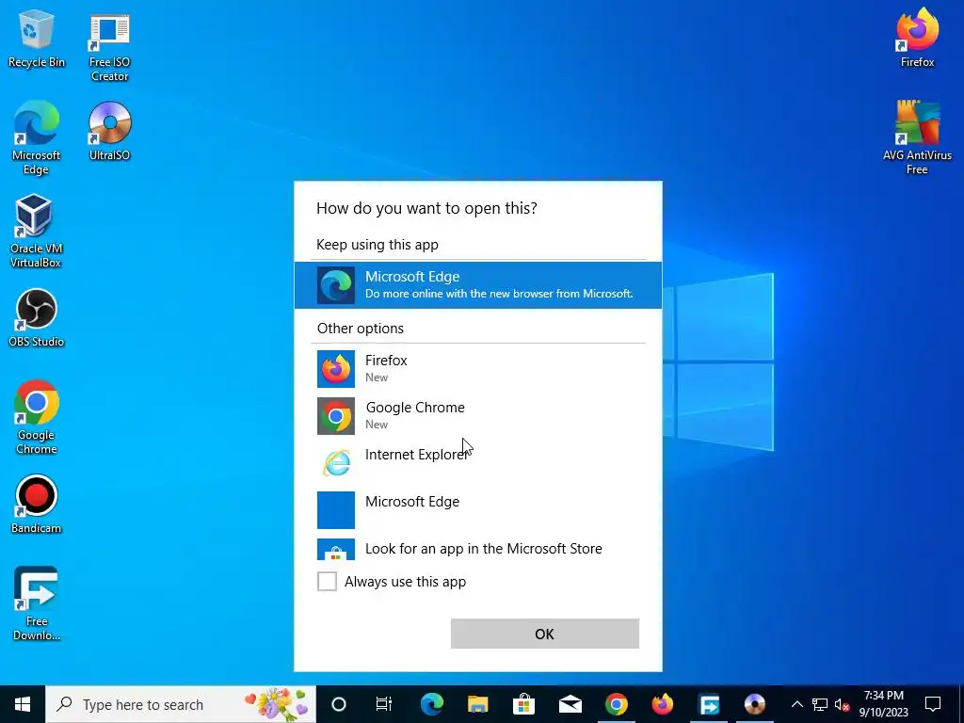Select the AVG AntiVirus Free desktop shortcut
The width and height of the screenshot is (964, 723).
point(917,137)
